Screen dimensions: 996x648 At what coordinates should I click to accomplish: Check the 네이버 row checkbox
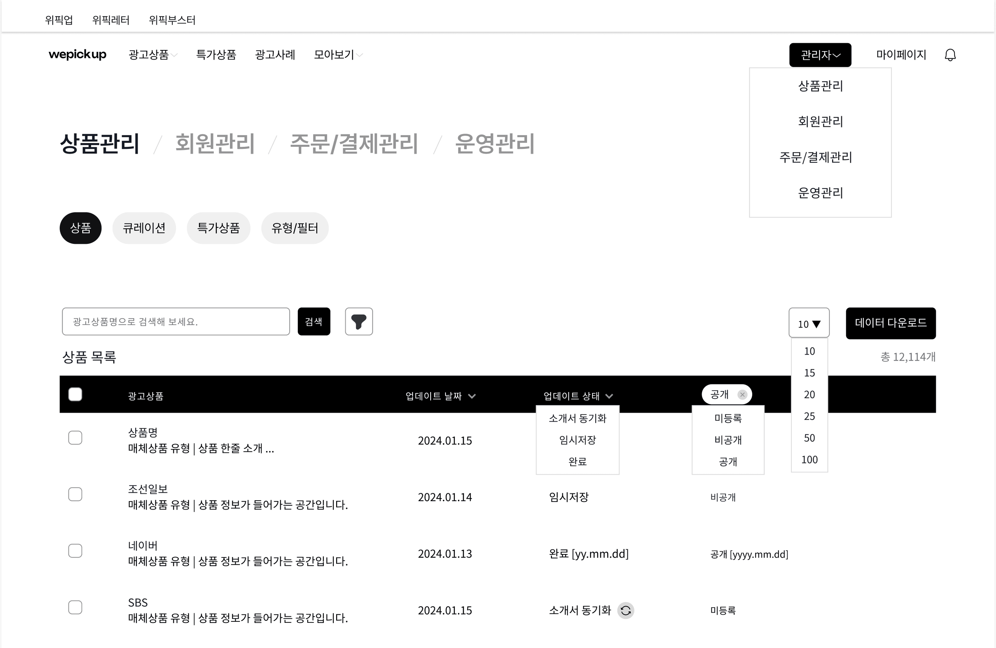coord(75,551)
